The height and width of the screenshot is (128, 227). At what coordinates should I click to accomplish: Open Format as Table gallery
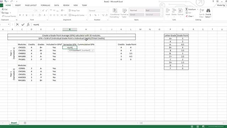[x=124, y=13]
